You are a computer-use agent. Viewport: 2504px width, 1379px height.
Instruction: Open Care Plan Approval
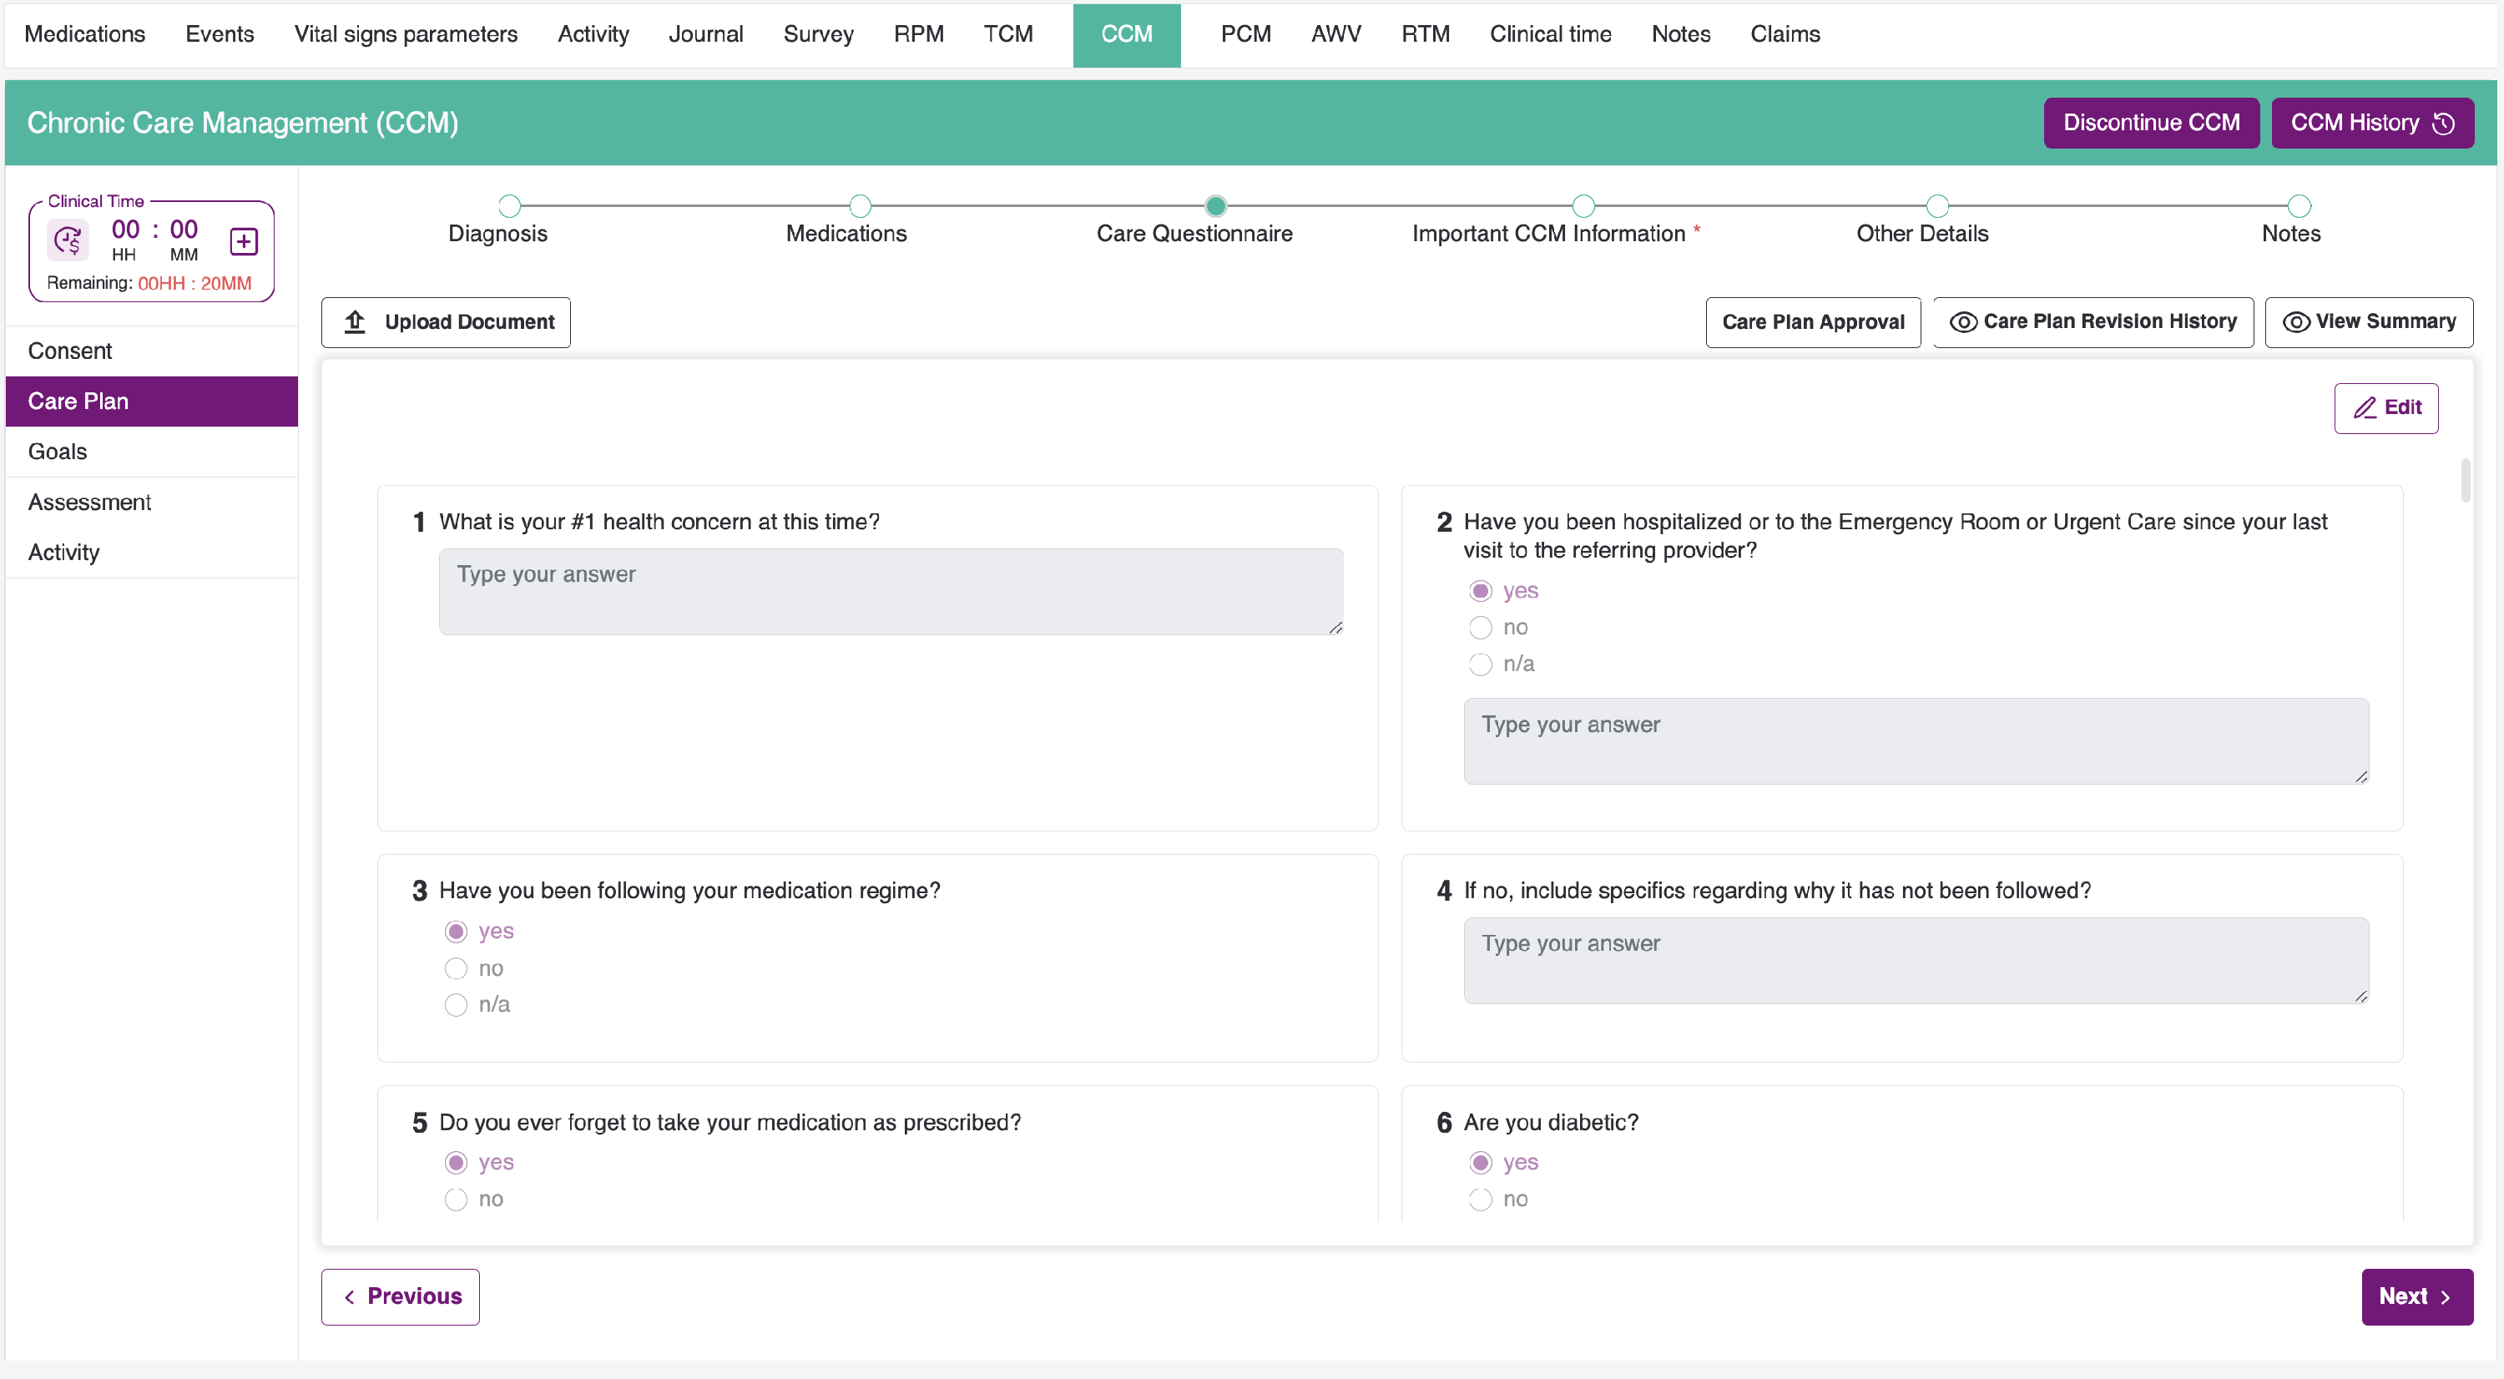pyautogui.click(x=1812, y=321)
